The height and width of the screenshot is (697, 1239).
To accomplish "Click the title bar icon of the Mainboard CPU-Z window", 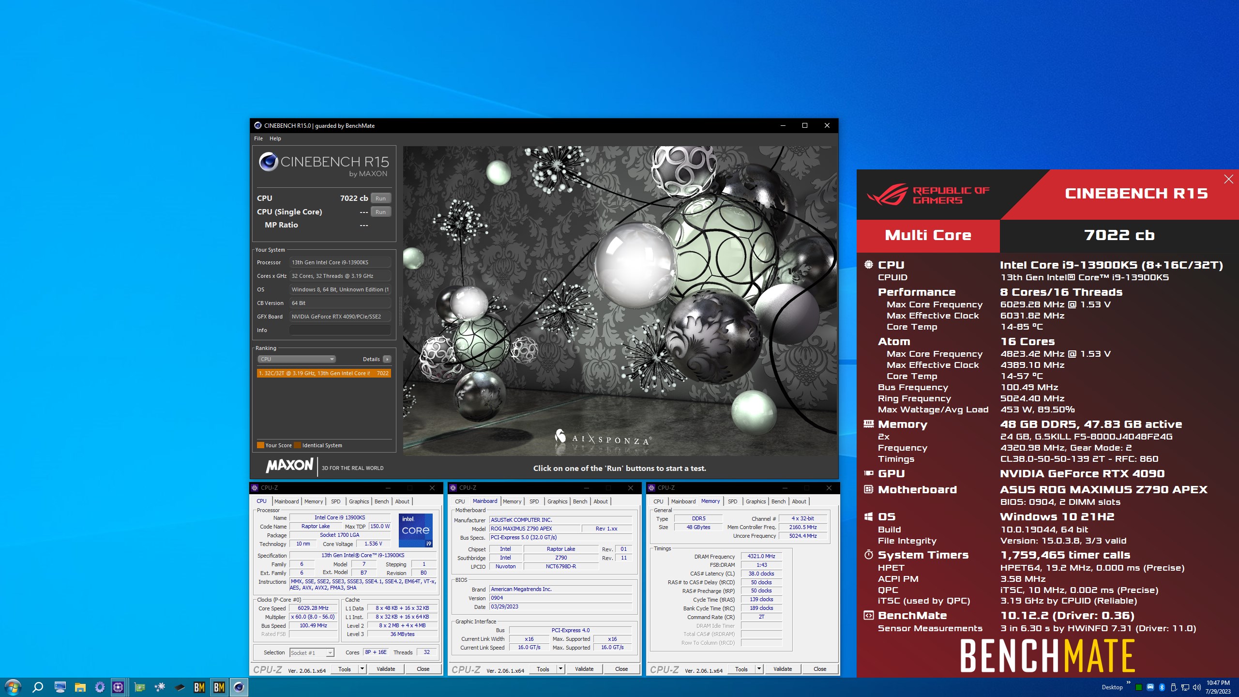I will 453,488.
